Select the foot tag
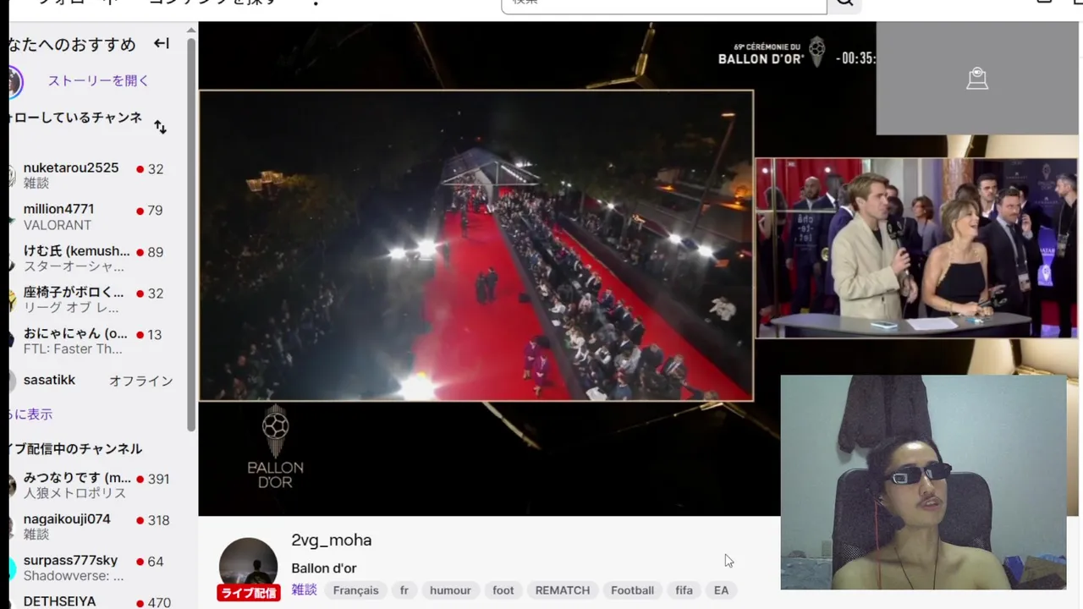The height and width of the screenshot is (609, 1083). pyautogui.click(x=503, y=590)
